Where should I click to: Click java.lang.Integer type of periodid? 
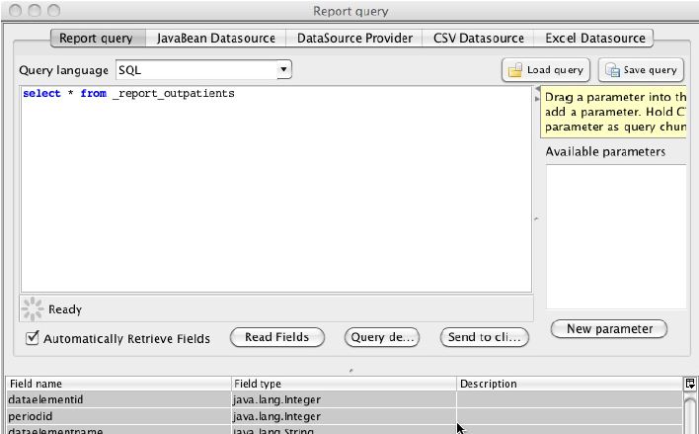click(x=276, y=416)
